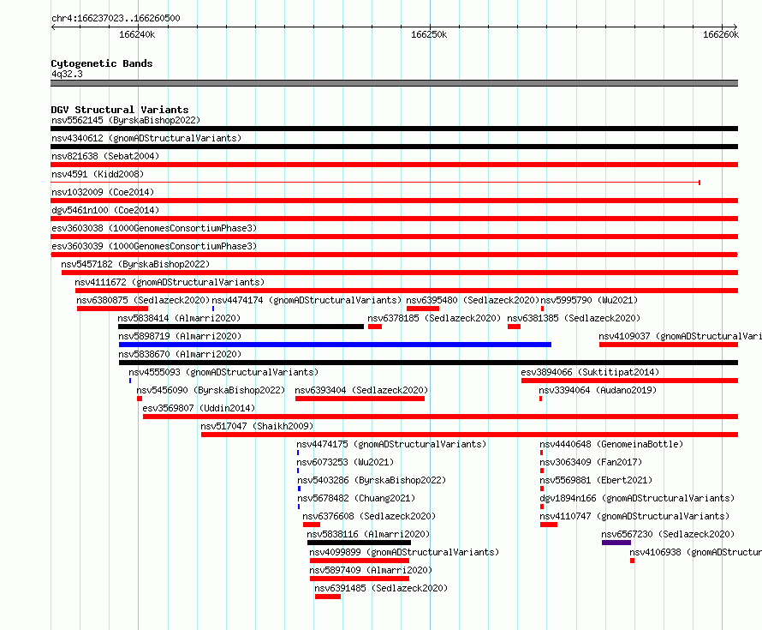Click the nsv6380875 (Sedlazeck2020) label

tap(143, 300)
